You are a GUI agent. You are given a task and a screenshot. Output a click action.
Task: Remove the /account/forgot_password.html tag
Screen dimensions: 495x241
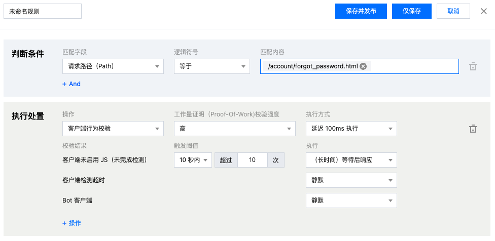363,66
